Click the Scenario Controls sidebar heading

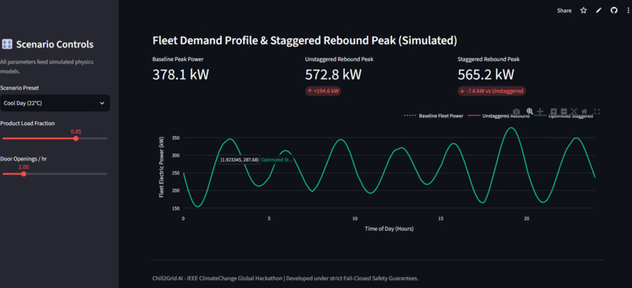(55, 45)
